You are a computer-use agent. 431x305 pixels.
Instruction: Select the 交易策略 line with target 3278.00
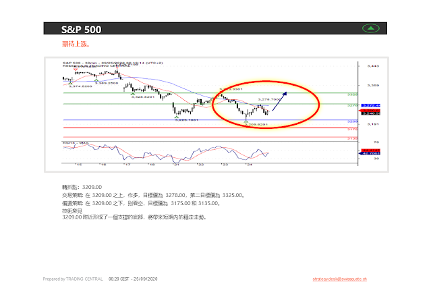point(153,195)
